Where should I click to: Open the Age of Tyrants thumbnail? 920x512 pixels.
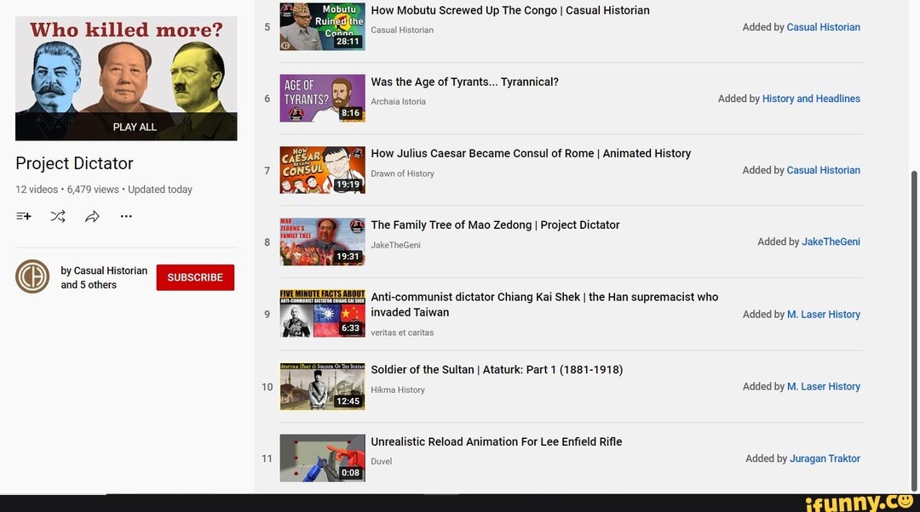[x=322, y=99]
